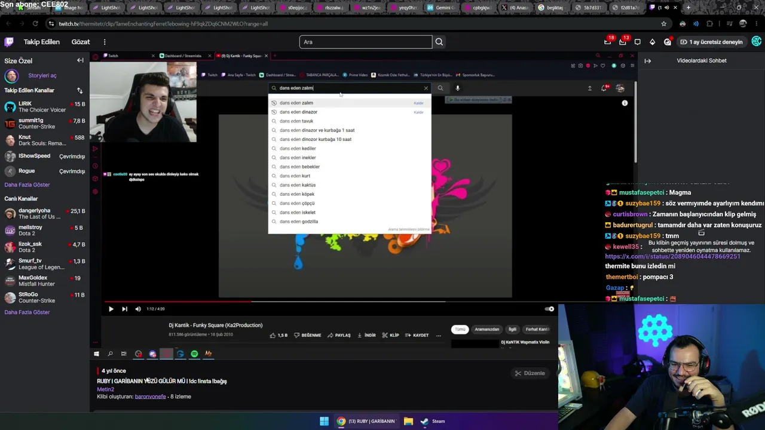Sort the Takip Edilen Kanallar list

(x=79, y=90)
